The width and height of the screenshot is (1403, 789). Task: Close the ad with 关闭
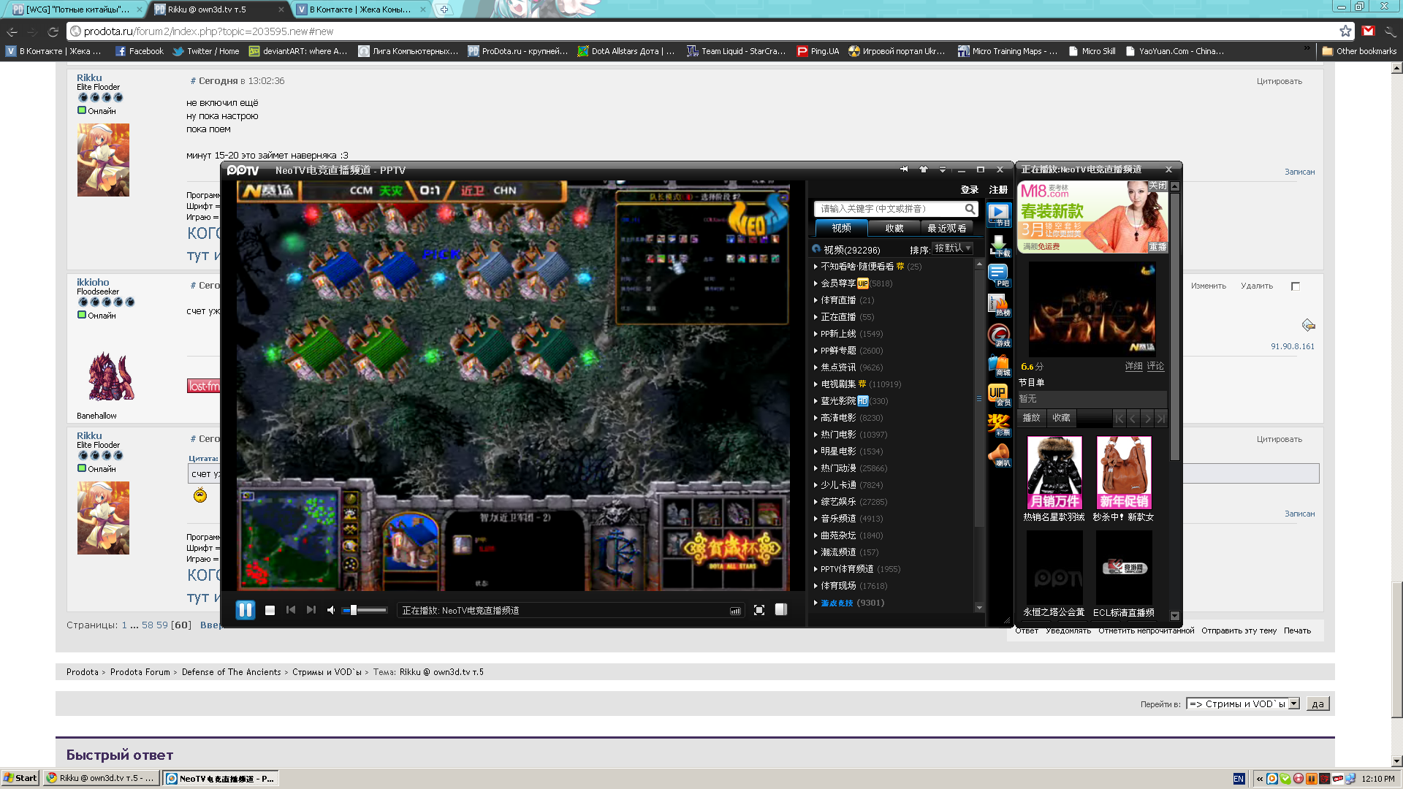1157,186
